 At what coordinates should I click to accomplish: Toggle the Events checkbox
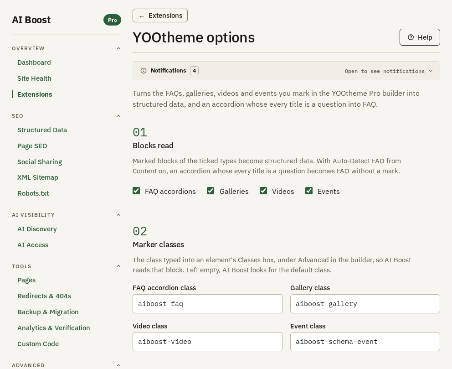pyautogui.click(x=309, y=191)
